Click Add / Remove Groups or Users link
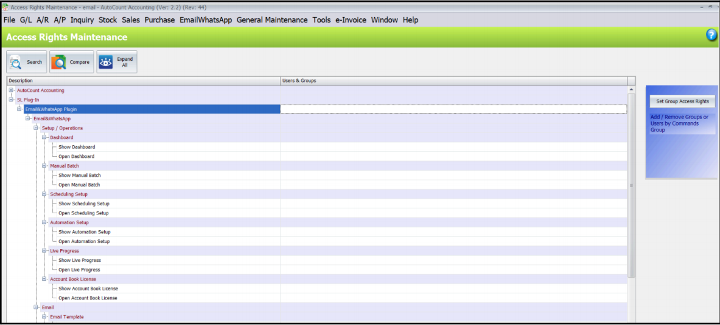 click(x=680, y=123)
